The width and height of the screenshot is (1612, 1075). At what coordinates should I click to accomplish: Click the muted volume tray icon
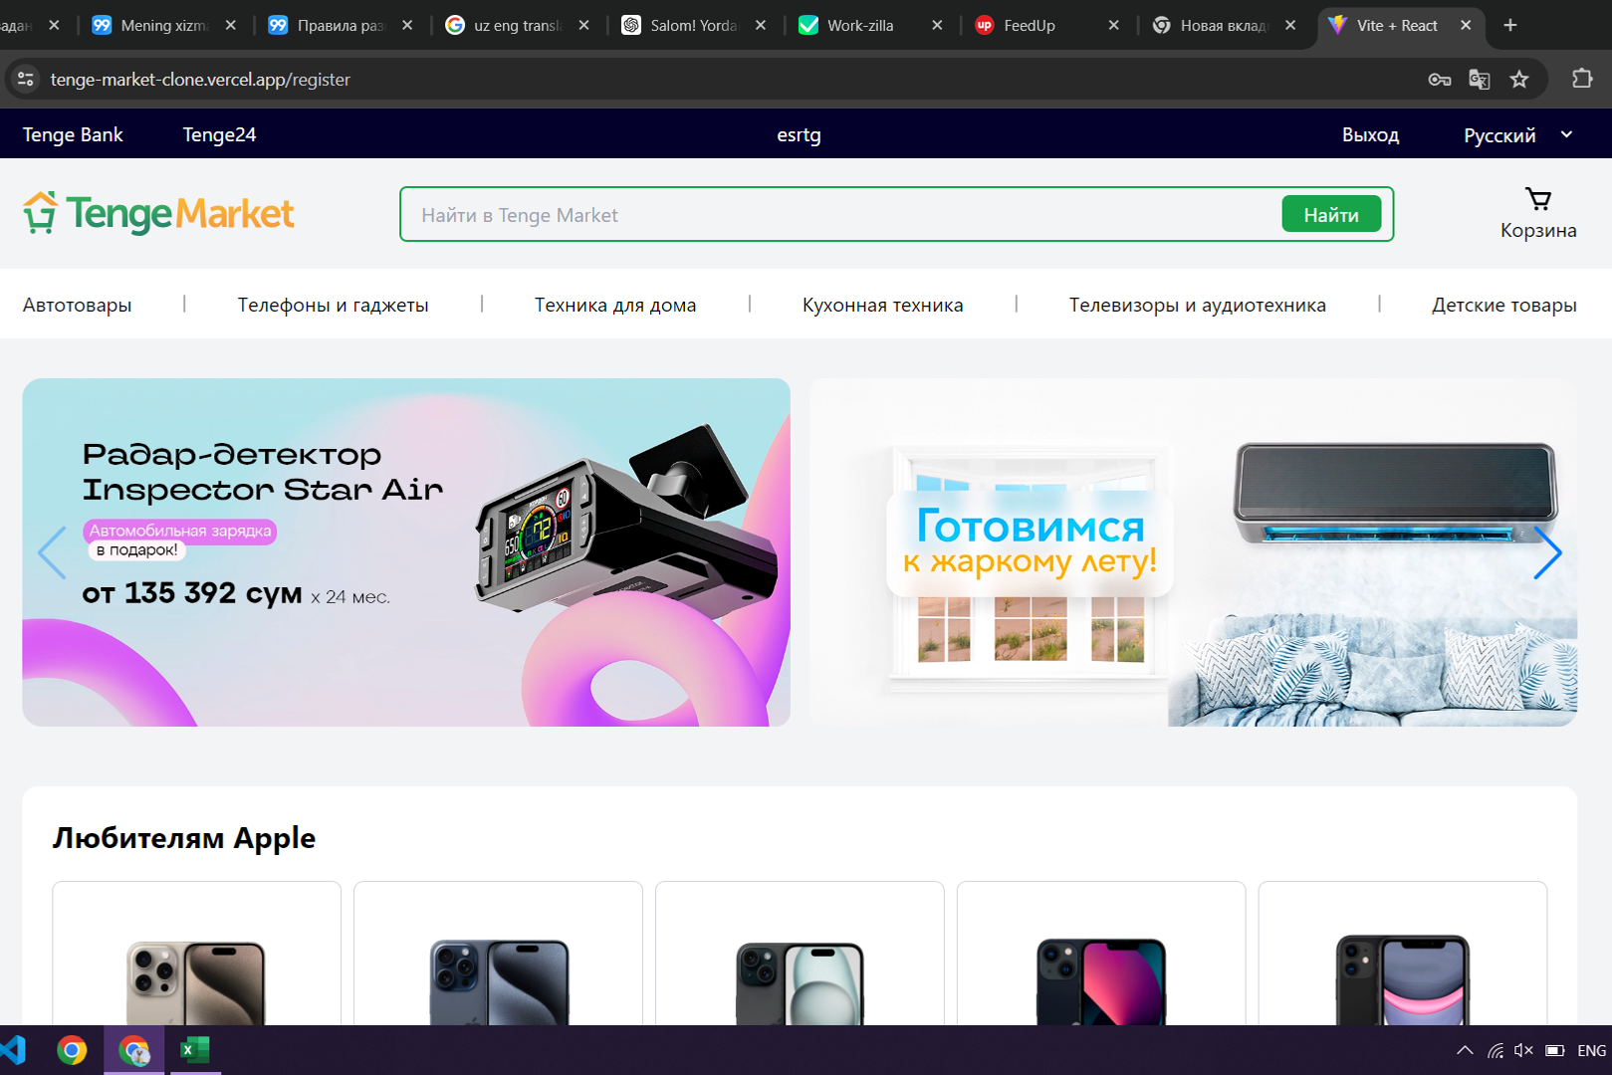(1523, 1050)
